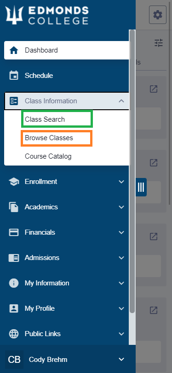
Task: Click the Dashboard home icon
Action: pos(14,50)
